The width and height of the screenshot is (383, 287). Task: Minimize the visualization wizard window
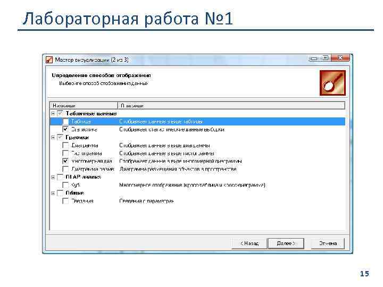tap(314, 58)
